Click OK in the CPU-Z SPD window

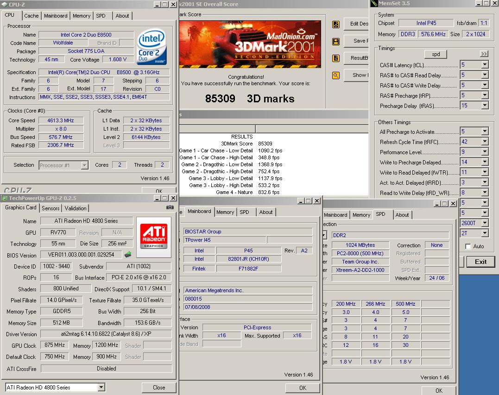tap(439, 390)
